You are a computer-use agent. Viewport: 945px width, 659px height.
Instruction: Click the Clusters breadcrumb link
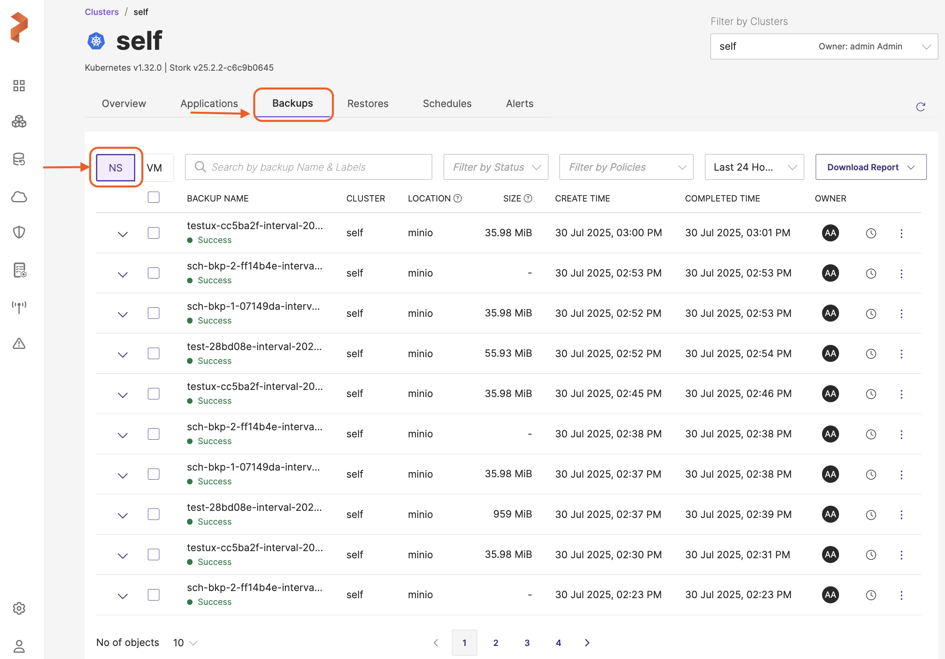point(102,12)
